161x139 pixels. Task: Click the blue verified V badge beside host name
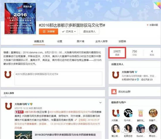click(136, 72)
